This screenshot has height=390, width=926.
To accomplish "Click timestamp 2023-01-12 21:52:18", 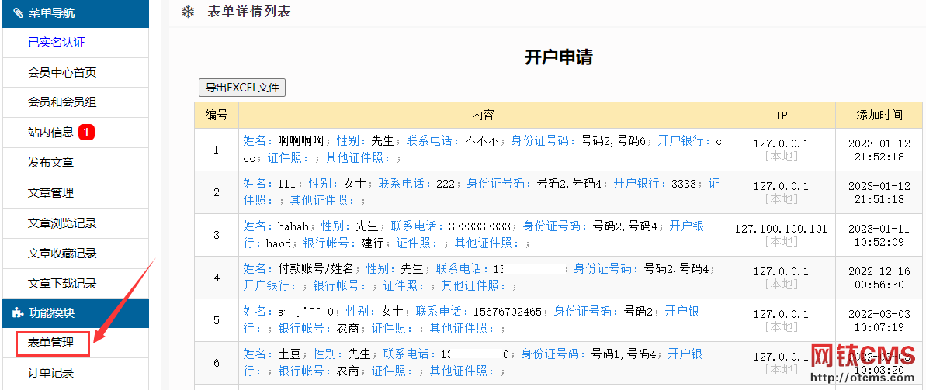I will 879,150.
